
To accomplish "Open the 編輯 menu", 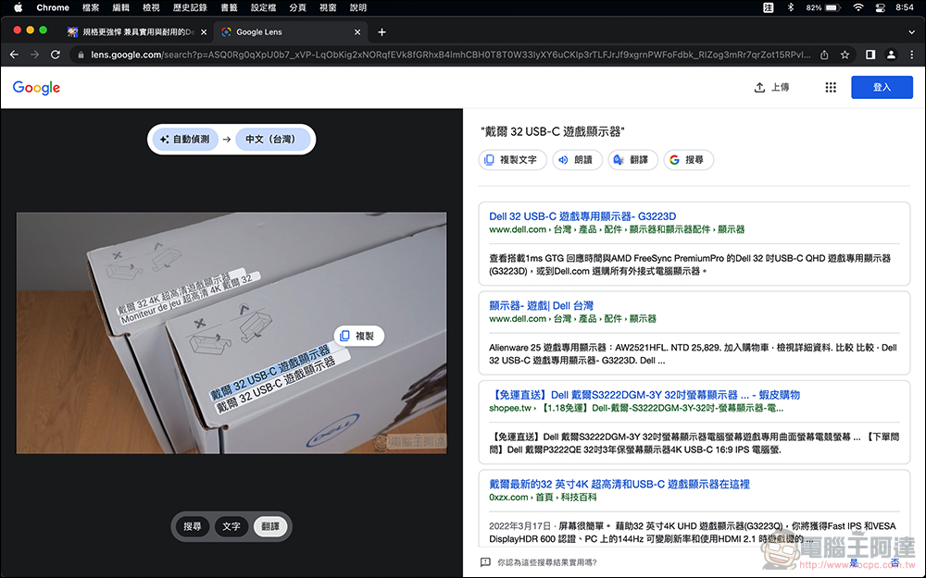I will click(x=120, y=7).
